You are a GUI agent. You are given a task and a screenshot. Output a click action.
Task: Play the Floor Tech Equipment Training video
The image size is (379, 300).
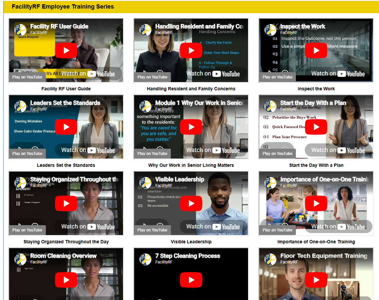[x=316, y=280]
